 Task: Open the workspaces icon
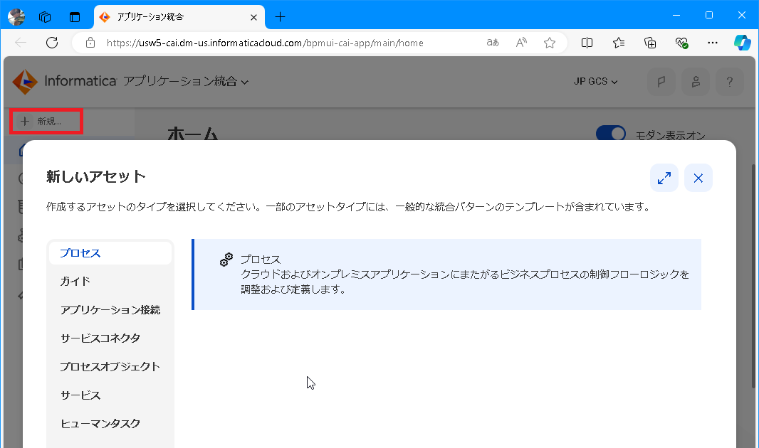click(x=45, y=17)
